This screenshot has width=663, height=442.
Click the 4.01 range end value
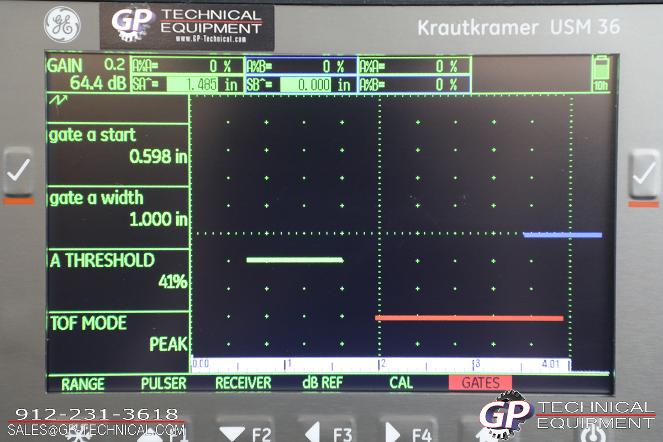pos(551,365)
